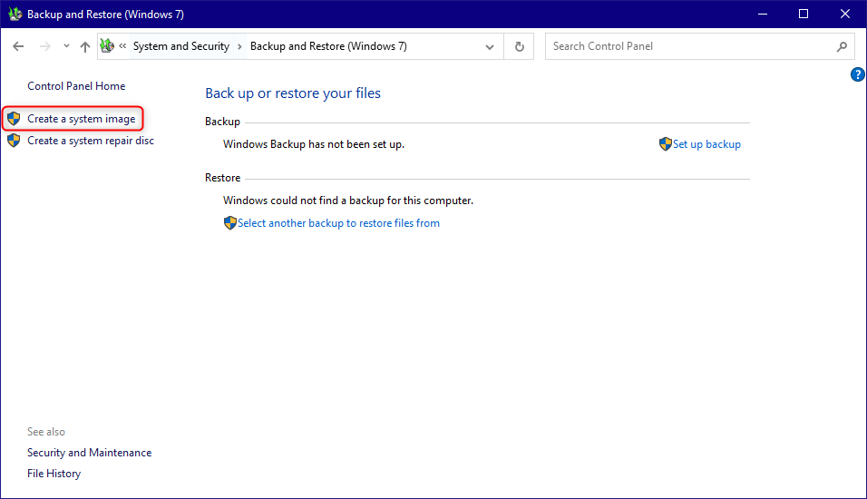Screen dimensions: 867x499
Task: Minimize the Backup and Restore window
Action: (x=763, y=14)
